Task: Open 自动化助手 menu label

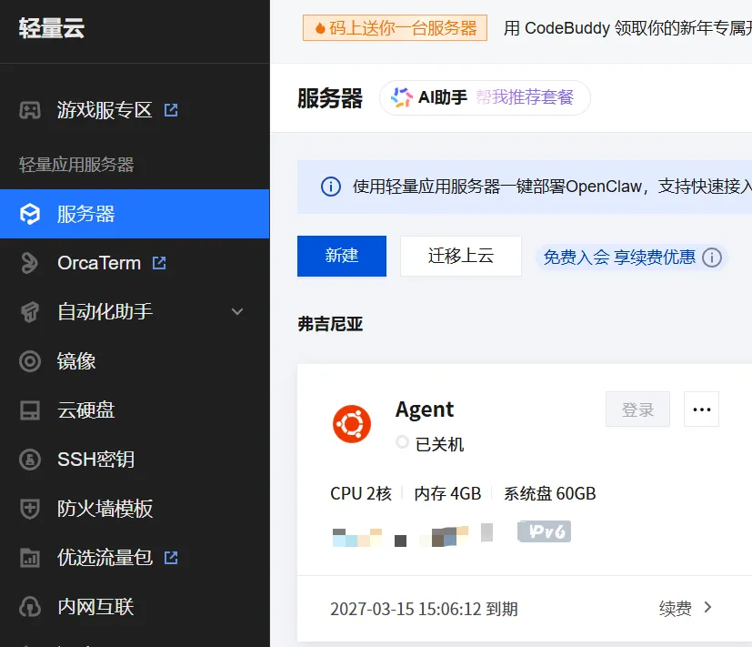Action: 105,312
